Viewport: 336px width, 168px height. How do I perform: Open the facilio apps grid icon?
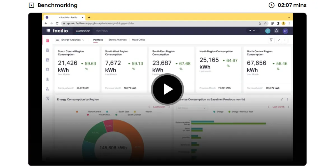click(48, 31)
